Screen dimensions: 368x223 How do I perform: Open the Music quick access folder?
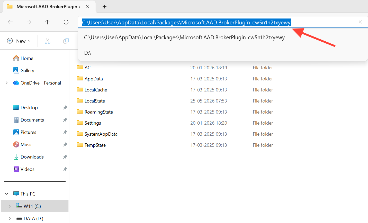click(x=26, y=145)
